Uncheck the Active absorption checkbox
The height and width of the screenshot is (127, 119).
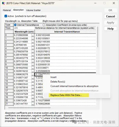point(6,16)
